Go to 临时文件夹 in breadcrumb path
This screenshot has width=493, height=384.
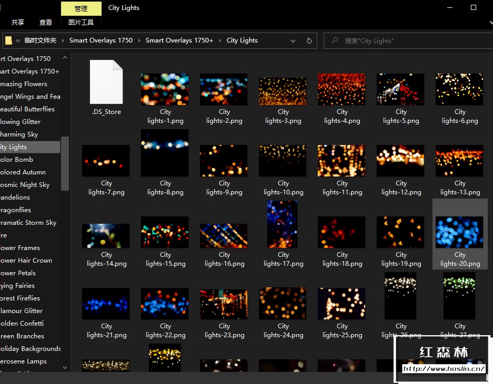(41, 40)
